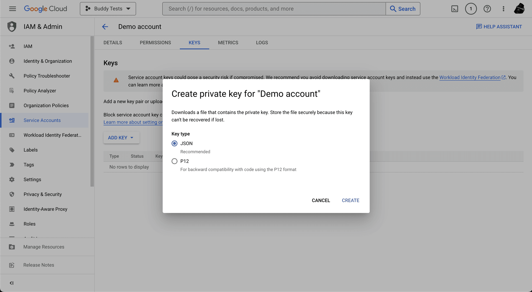Open the ADD KEY dropdown
The height and width of the screenshot is (292, 532).
[x=121, y=138]
